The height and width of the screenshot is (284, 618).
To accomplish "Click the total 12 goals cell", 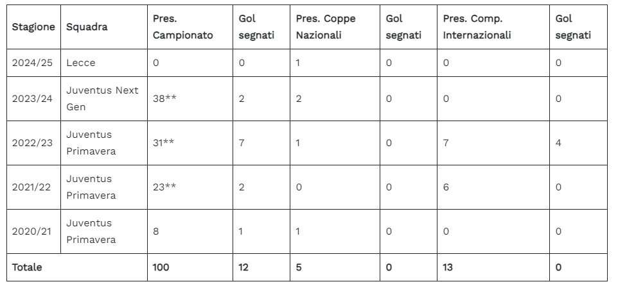I will tap(244, 267).
